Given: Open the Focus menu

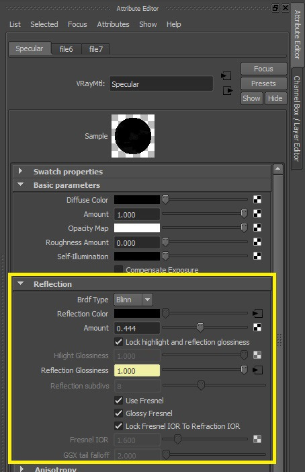Looking at the screenshot, I should (77, 24).
